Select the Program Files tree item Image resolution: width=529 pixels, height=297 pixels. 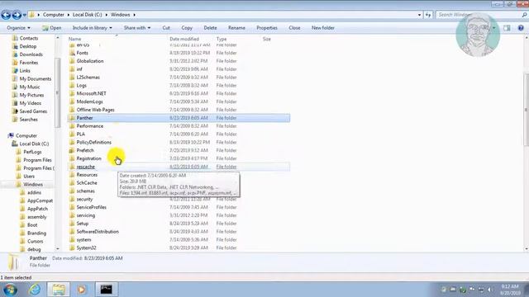(x=37, y=160)
